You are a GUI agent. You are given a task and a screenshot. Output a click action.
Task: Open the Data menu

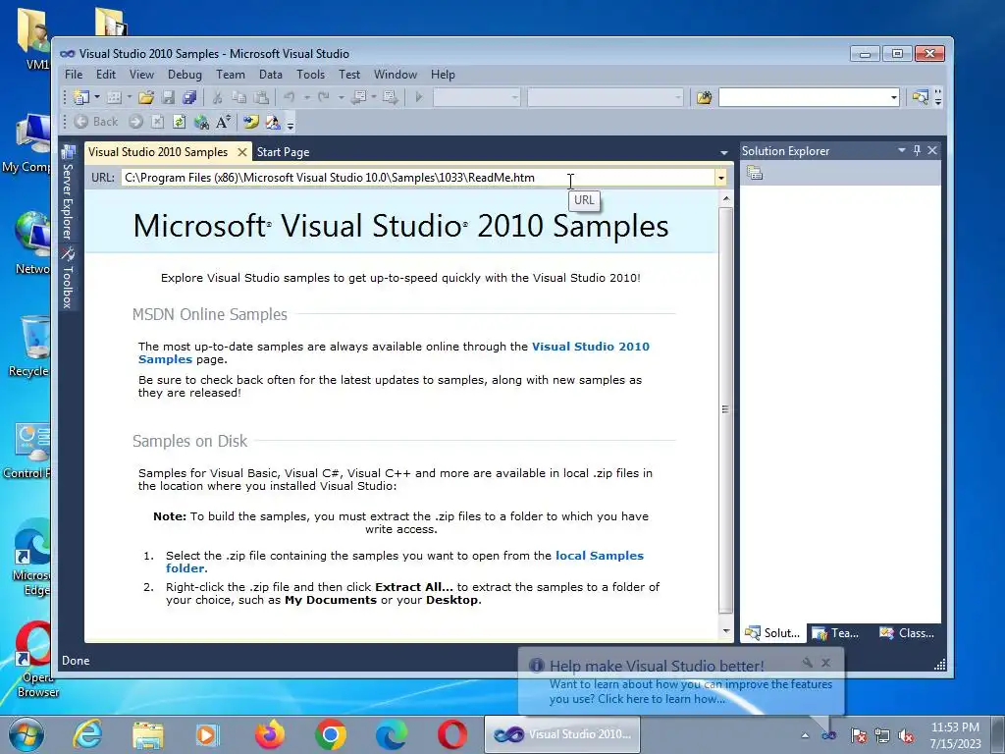tap(271, 75)
